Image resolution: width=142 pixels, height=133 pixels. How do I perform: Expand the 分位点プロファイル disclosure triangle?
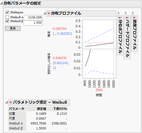[x=119, y=13]
